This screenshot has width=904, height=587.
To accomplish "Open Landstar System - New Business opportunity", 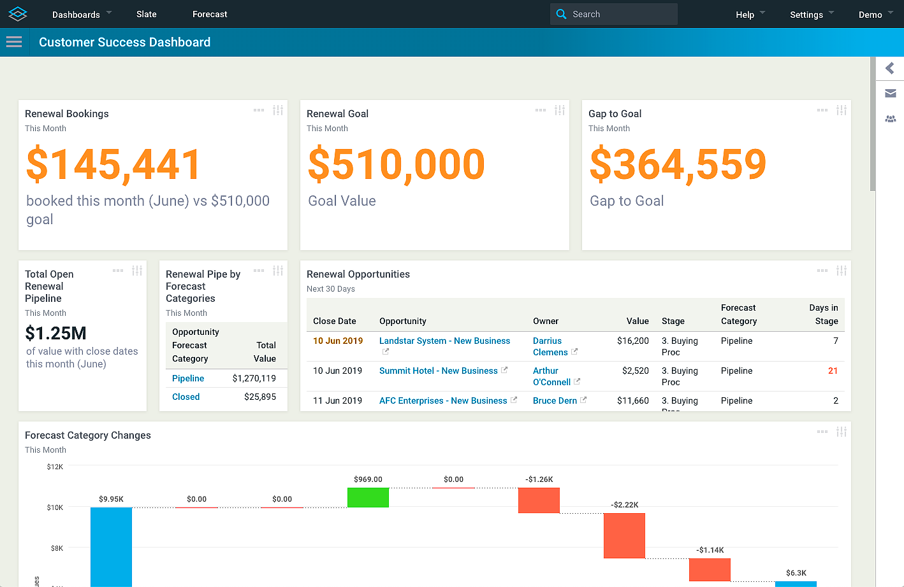I will tap(444, 341).
